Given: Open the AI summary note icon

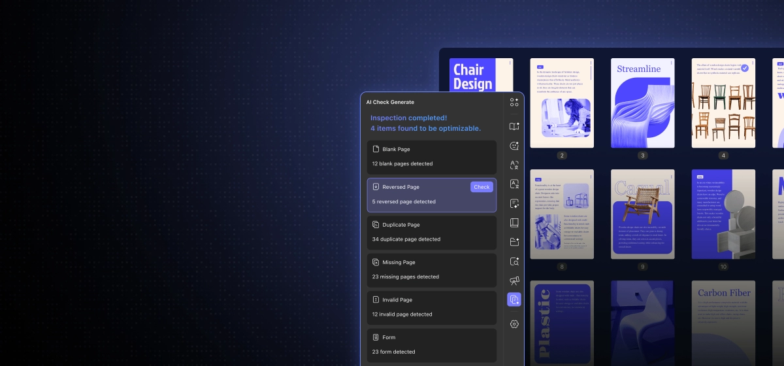Looking at the screenshot, I should [x=514, y=203].
